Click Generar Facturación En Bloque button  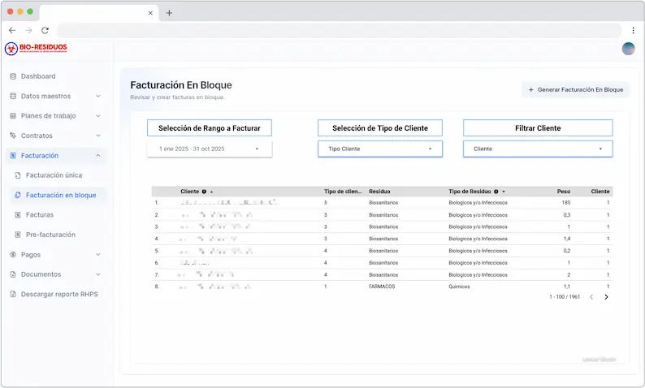point(575,90)
